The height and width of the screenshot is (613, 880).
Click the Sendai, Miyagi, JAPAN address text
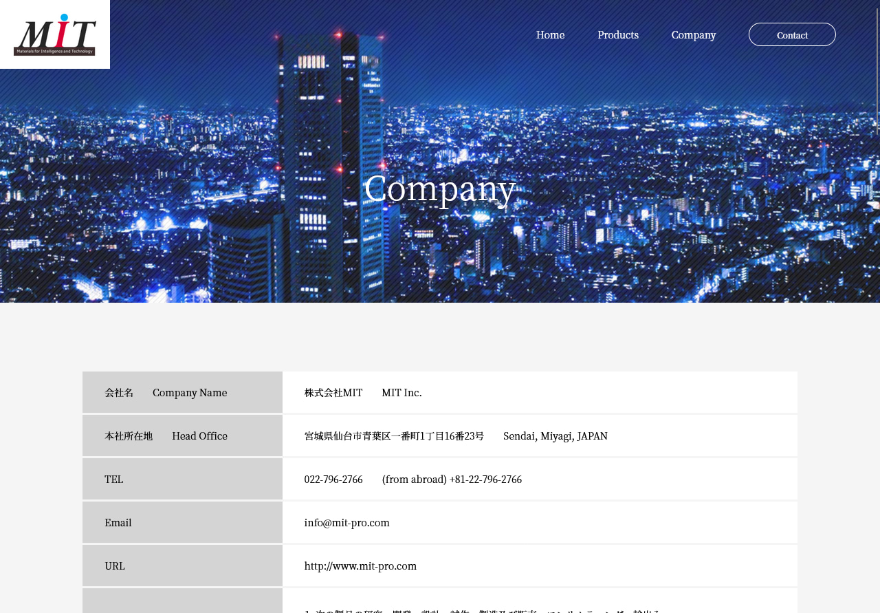pyautogui.click(x=555, y=436)
